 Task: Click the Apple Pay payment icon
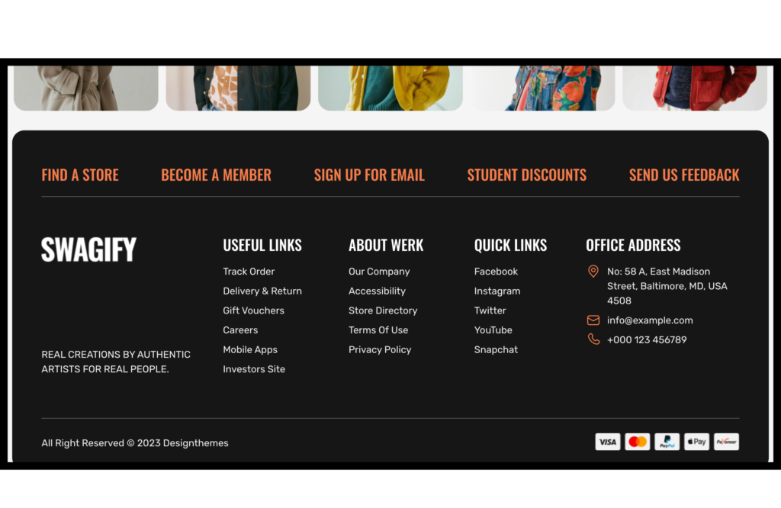pos(696,442)
